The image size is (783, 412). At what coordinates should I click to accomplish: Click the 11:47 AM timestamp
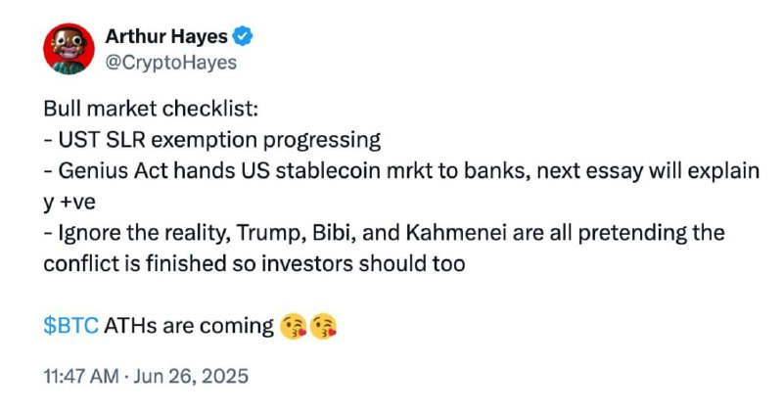[81, 376]
